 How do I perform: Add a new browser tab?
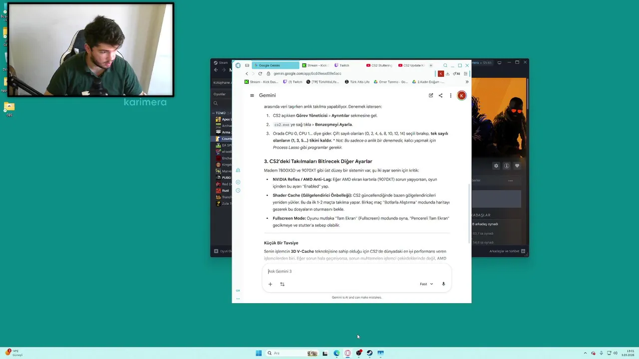click(x=431, y=65)
